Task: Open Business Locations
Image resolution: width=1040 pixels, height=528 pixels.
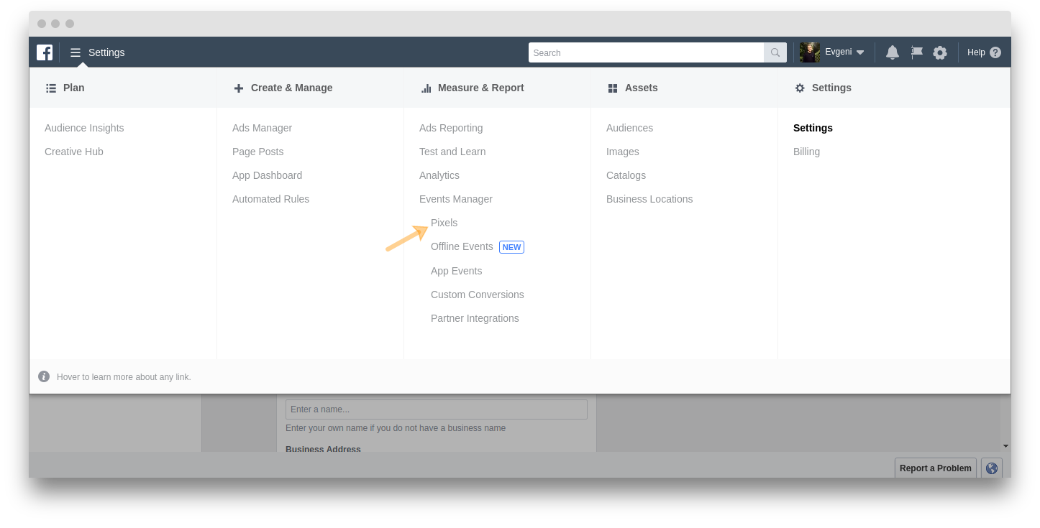Action: 649,199
